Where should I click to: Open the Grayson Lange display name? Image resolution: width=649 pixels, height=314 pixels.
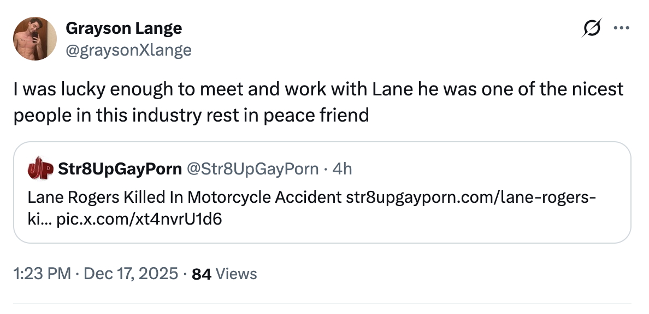pyautogui.click(x=124, y=28)
